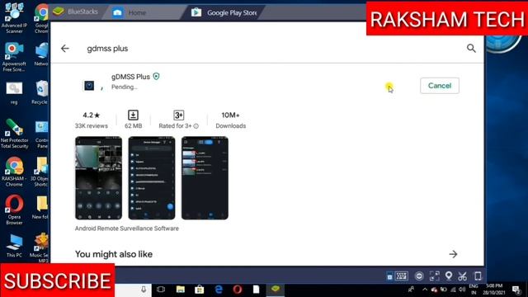The height and width of the screenshot is (297, 528).
Task: Open Task View in the taskbar
Action: [161, 290]
